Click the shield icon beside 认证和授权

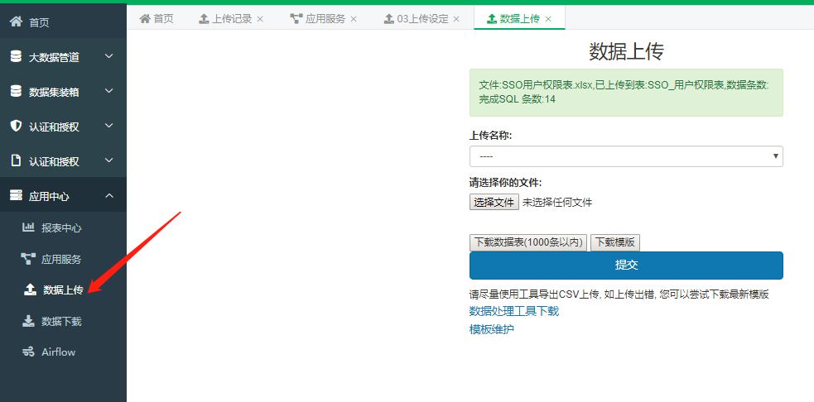[16, 126]
